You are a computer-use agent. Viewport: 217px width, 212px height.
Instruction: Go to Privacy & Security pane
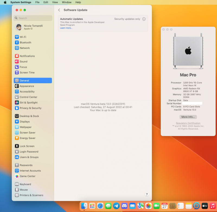[x=30, y=108]
